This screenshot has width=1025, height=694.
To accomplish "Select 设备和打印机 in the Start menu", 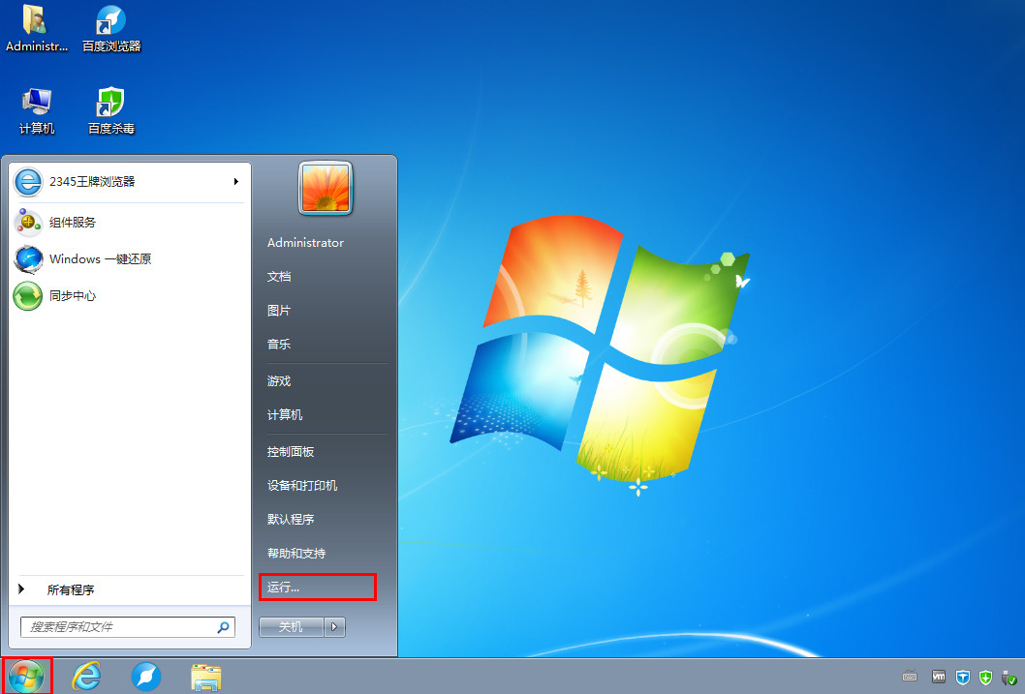I will 302,485.
